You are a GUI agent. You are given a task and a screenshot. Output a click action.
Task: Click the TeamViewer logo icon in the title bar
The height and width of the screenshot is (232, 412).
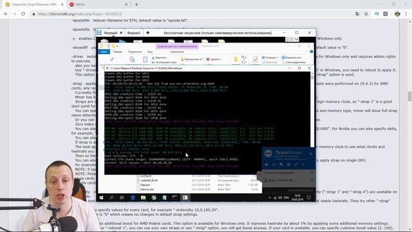(x=99, y=33)
